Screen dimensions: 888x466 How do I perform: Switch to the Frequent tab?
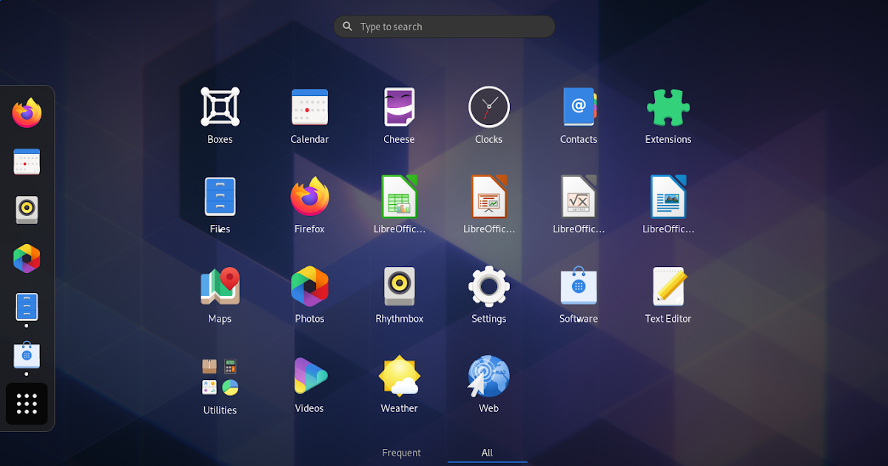click(401, 452)
